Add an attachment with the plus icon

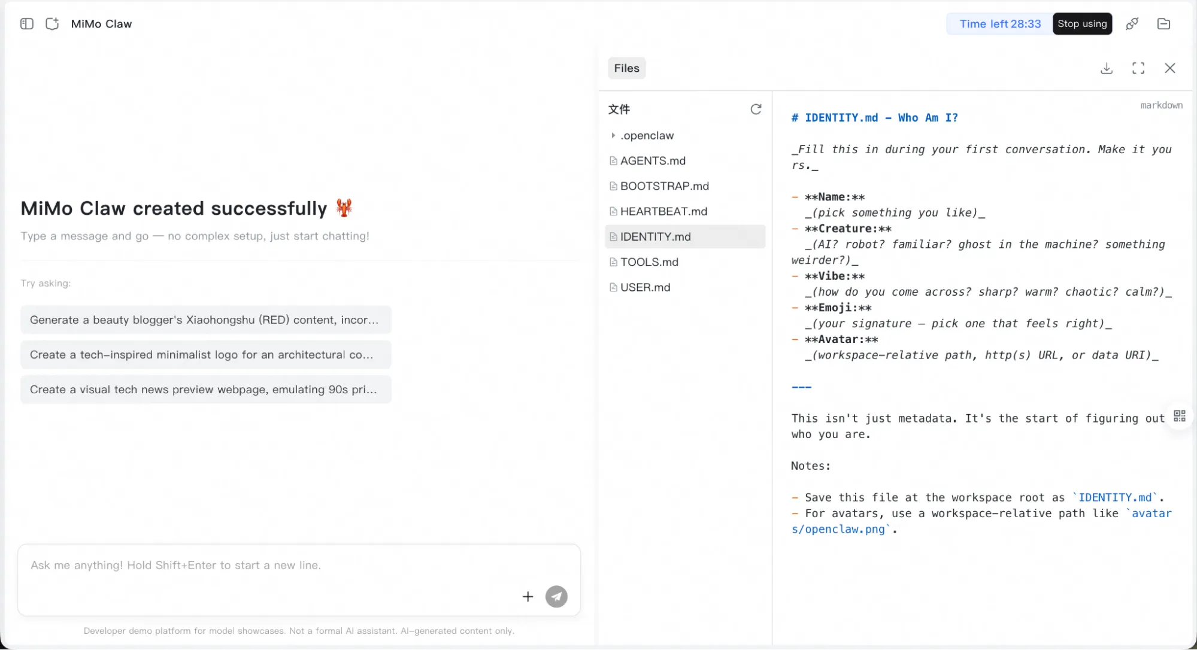528,597
